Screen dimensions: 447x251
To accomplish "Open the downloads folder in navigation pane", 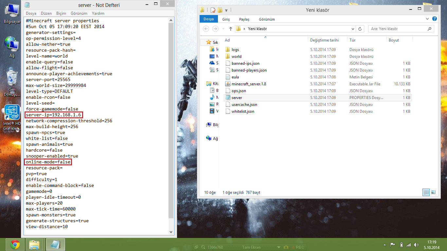I will [212, 49].
